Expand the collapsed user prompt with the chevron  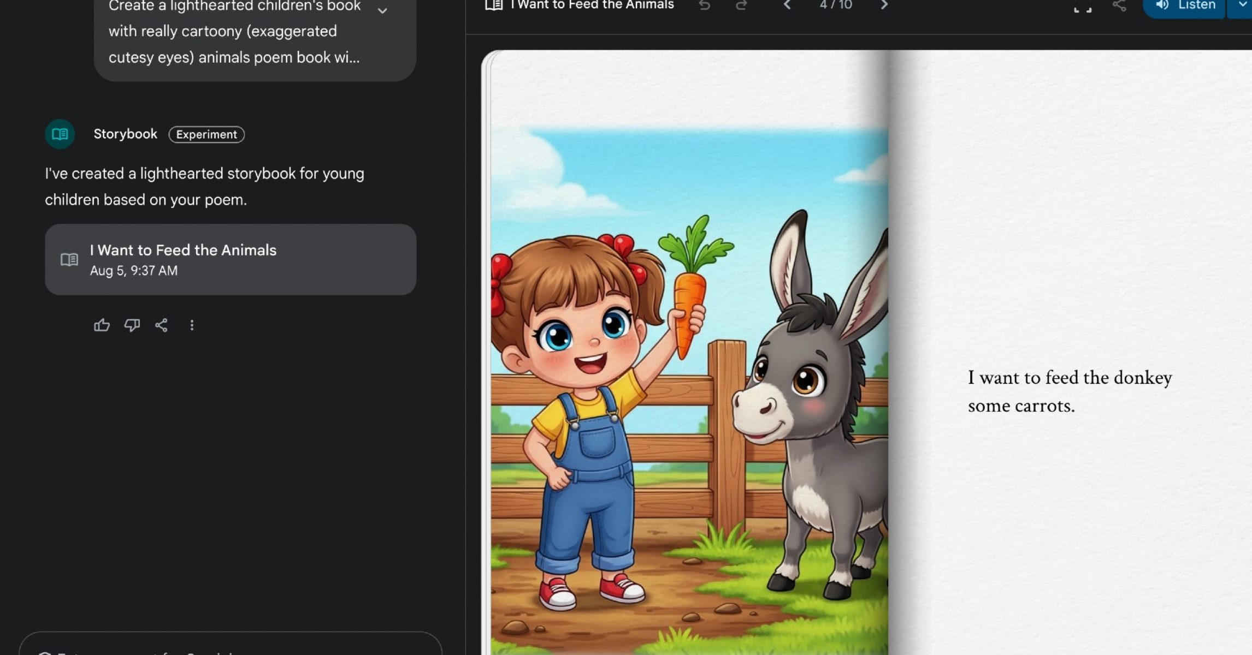point(382,10)
